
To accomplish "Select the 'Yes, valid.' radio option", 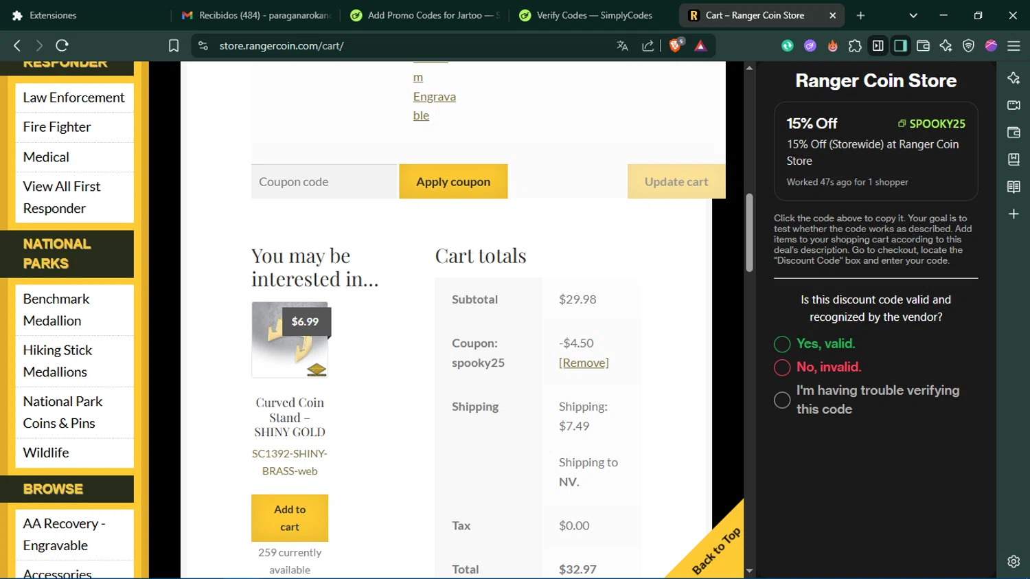I will pyautogui.click(x=782, y=344).
